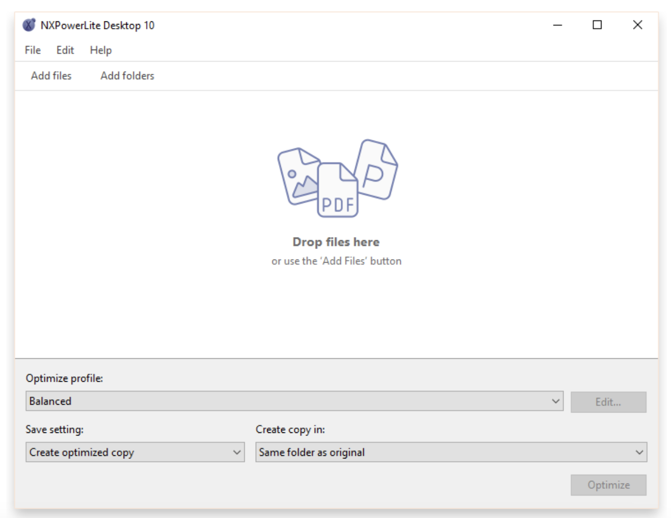Click the 'Save setting:' label
Viewport: 671px width, 518px height.
click(54, 429)
